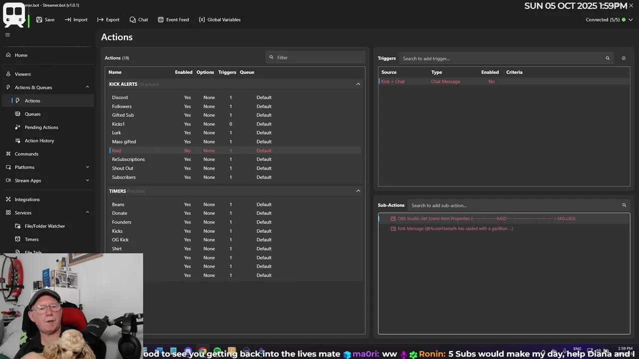Viewport: 639px width, 359px height.
Task: Click the Home sidebar icon
Action: pyautogui.click(x=8, y=55)
